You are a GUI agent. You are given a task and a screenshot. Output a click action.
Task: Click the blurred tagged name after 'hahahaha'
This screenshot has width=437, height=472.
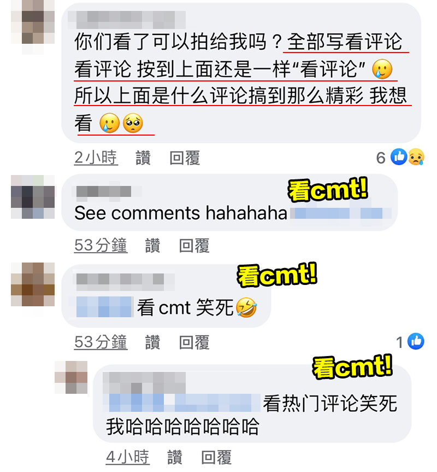(x=341, y=213)
